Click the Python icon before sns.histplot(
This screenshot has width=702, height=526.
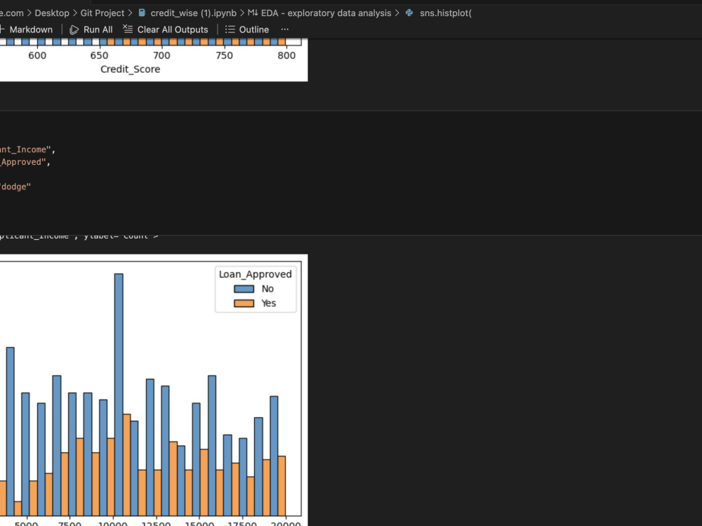click(x=409, y=13)
